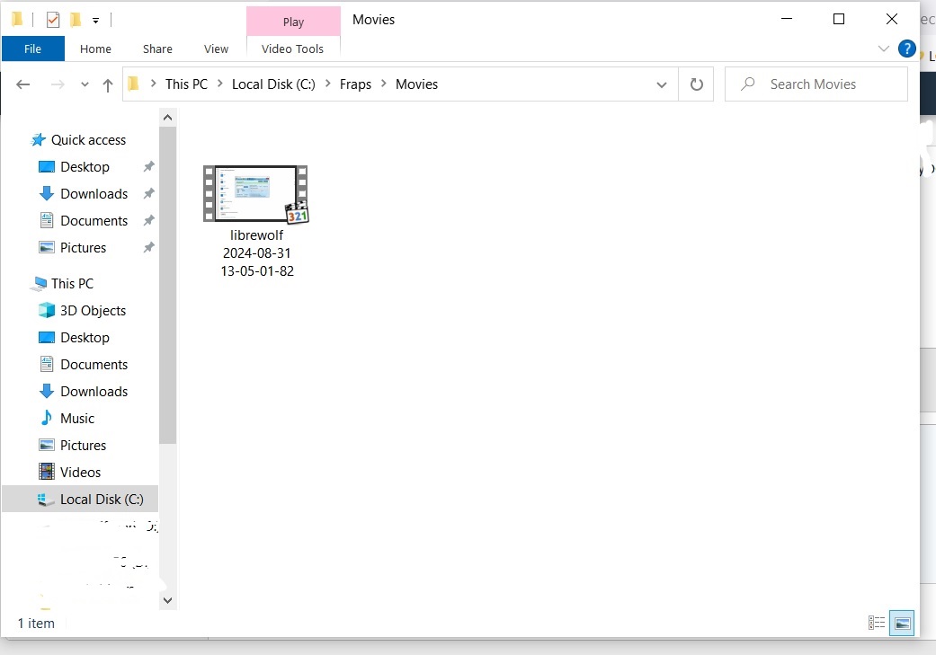The width and height of the screenshot is (936, 655).
Task: Open the Video Tools tab
Action: 292,49
